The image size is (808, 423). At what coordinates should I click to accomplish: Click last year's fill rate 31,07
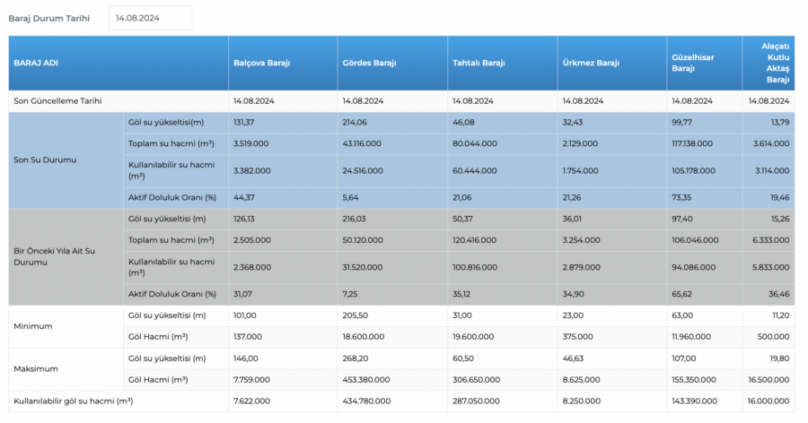click(x=243, y=294)
